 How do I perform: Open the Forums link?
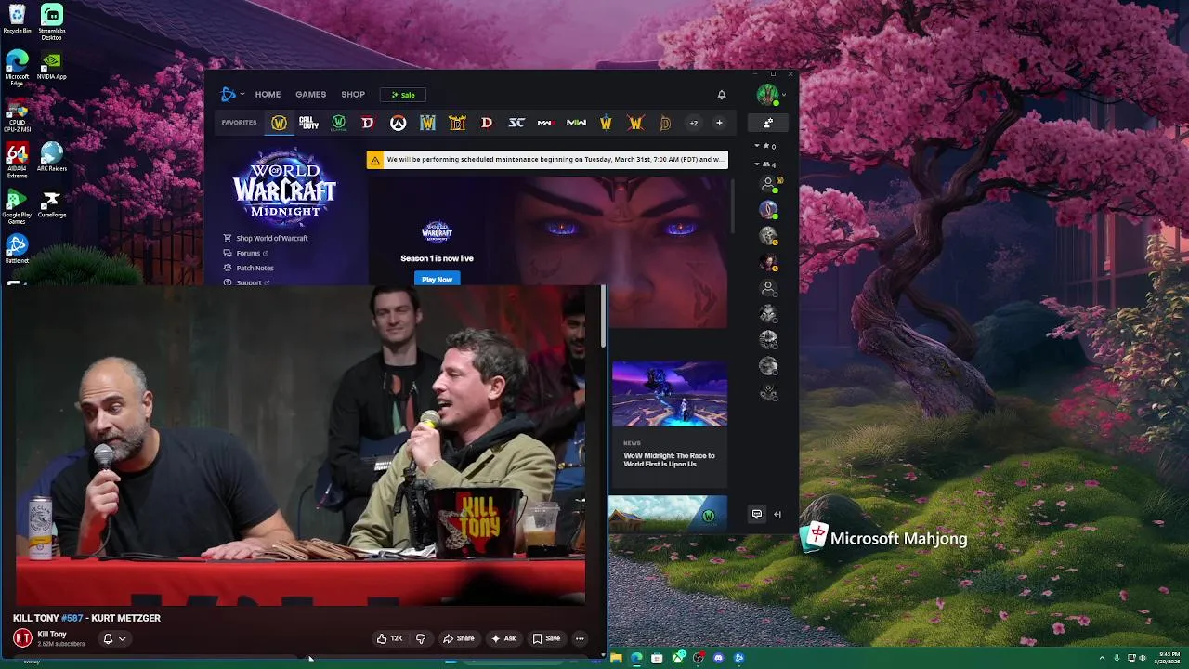(246, 253)
